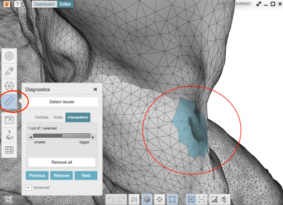Click the username at top right
This screenshot has width=283, height=205.
tap(234, 3)
